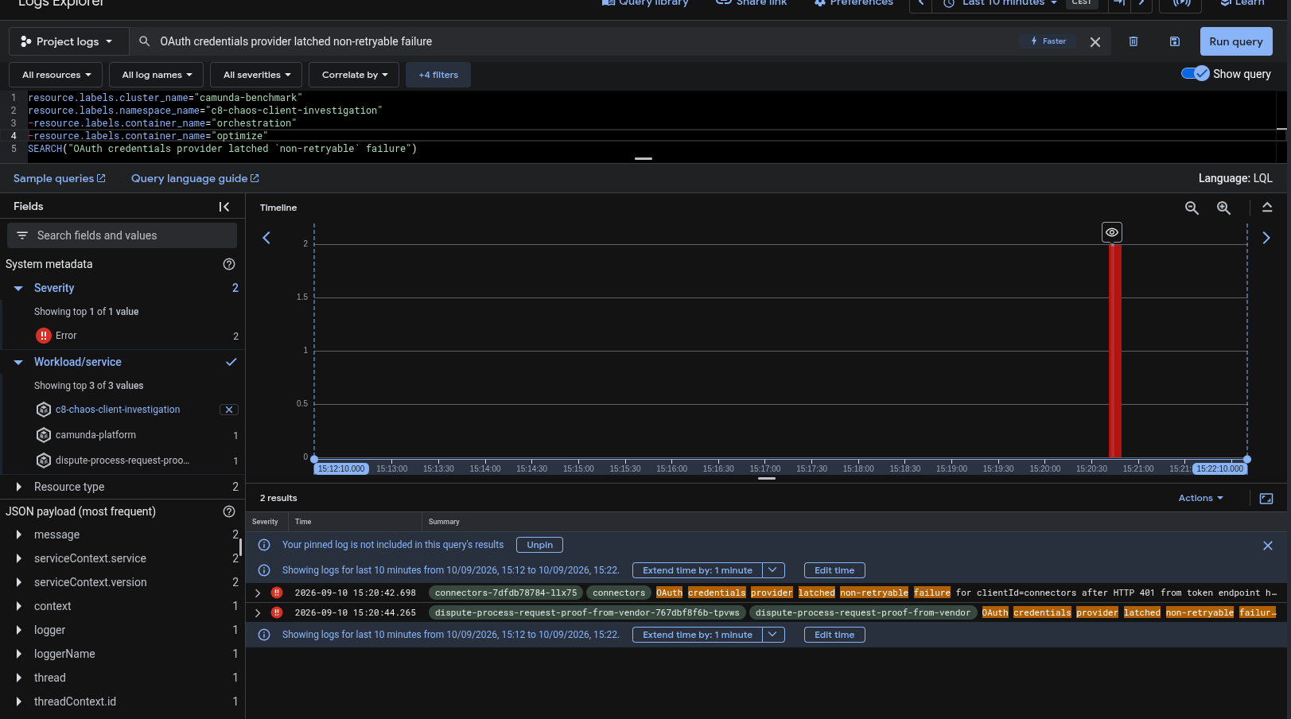Open Correlate by dropdown
The height and width of the screenshot is (719, 1291).
click(355, 75)
